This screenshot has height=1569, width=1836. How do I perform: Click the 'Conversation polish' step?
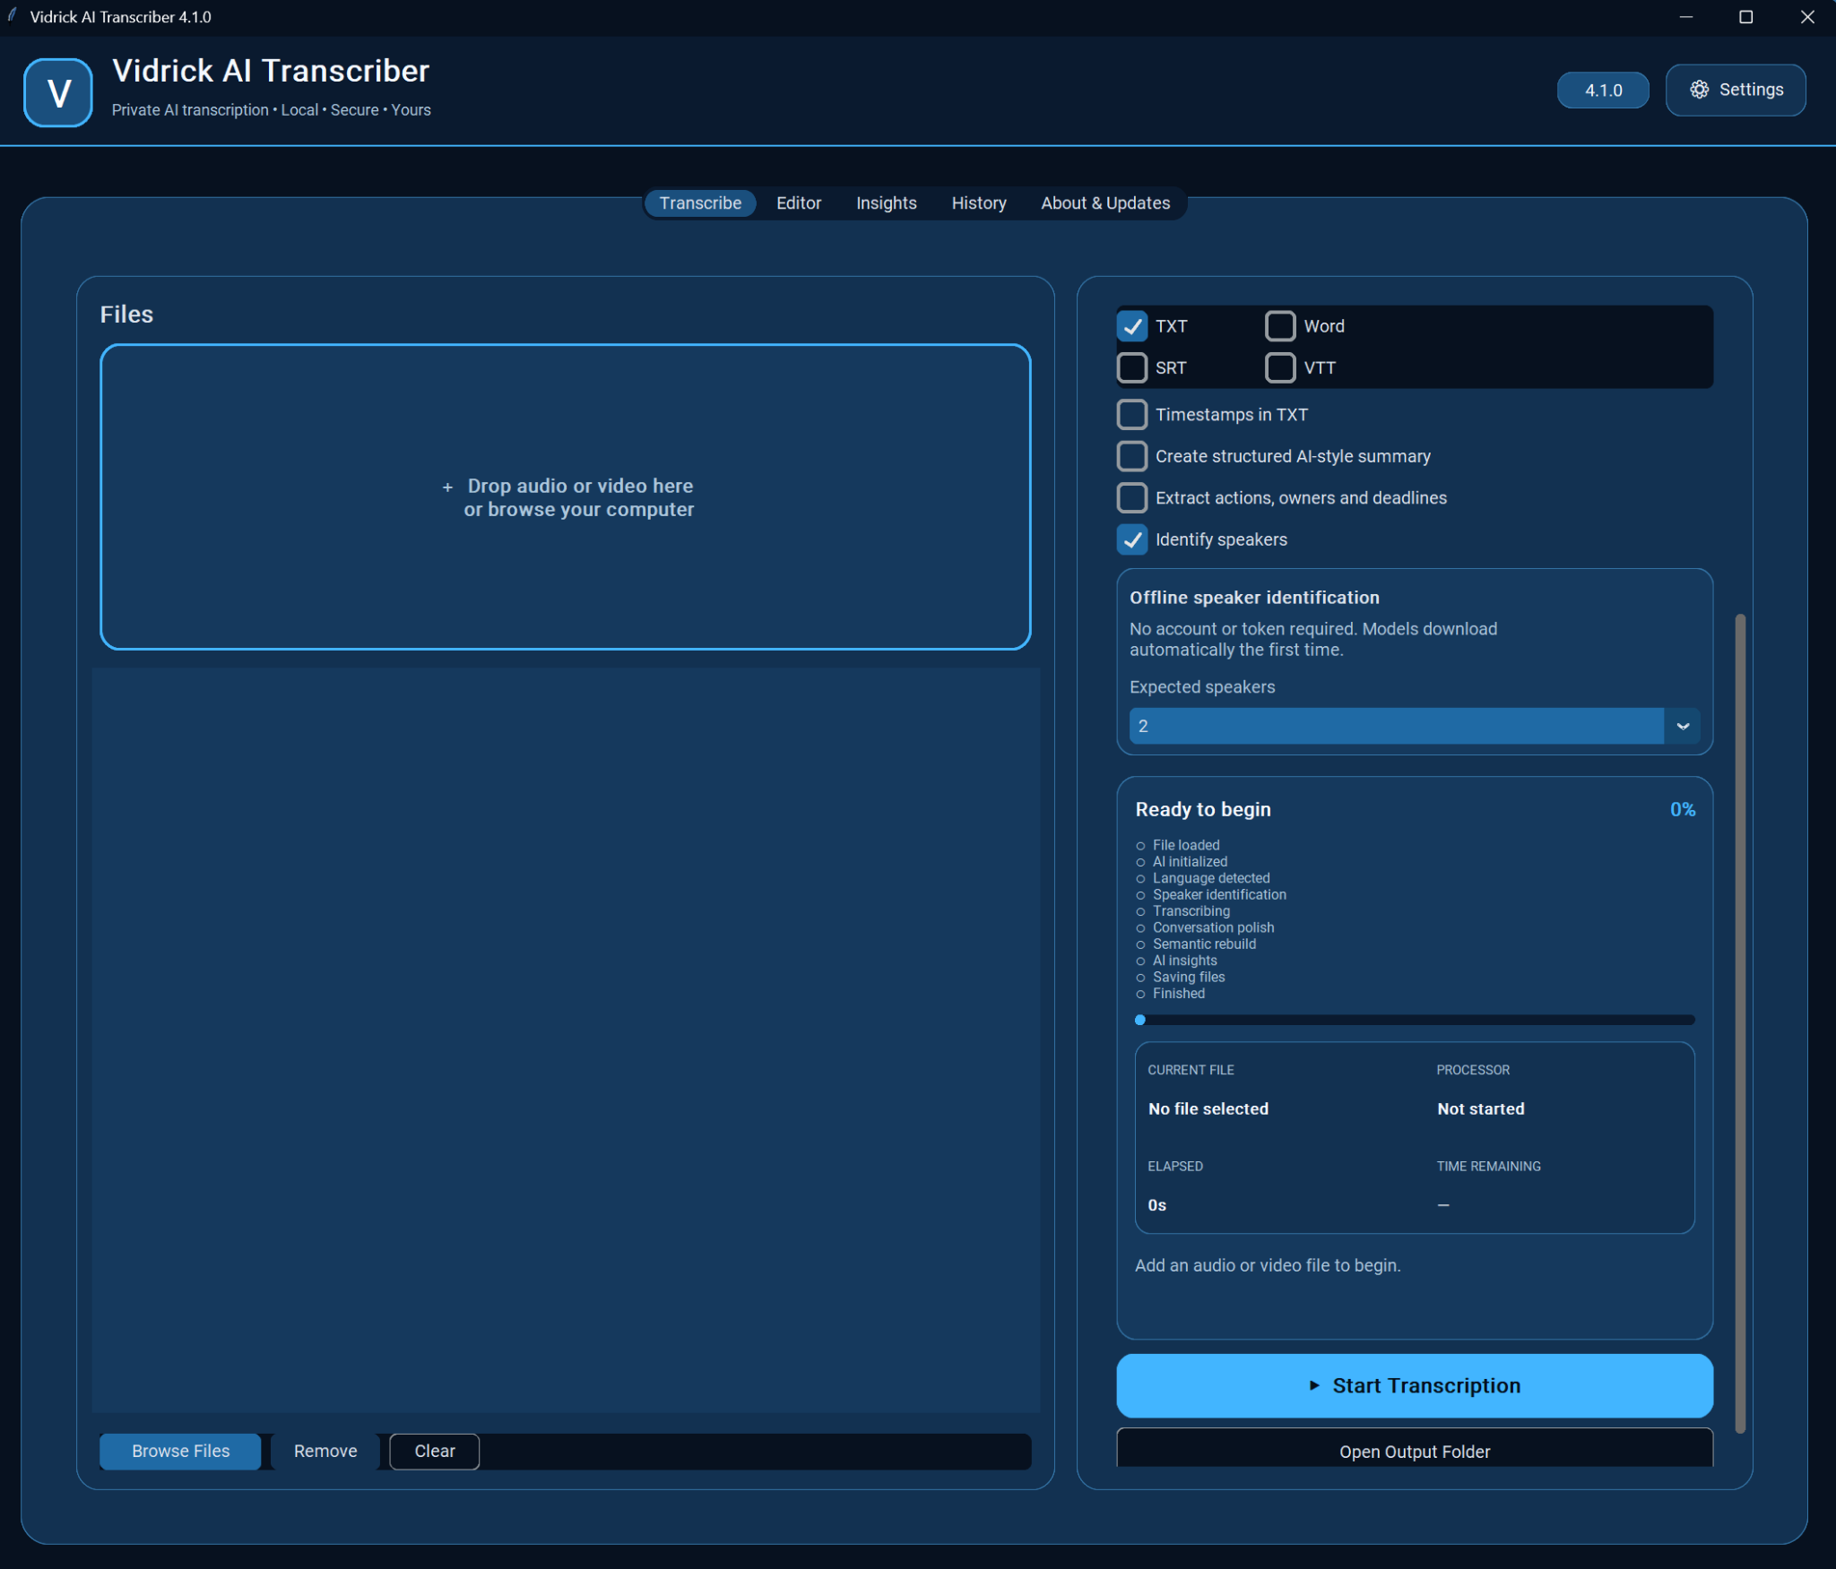1213,927
